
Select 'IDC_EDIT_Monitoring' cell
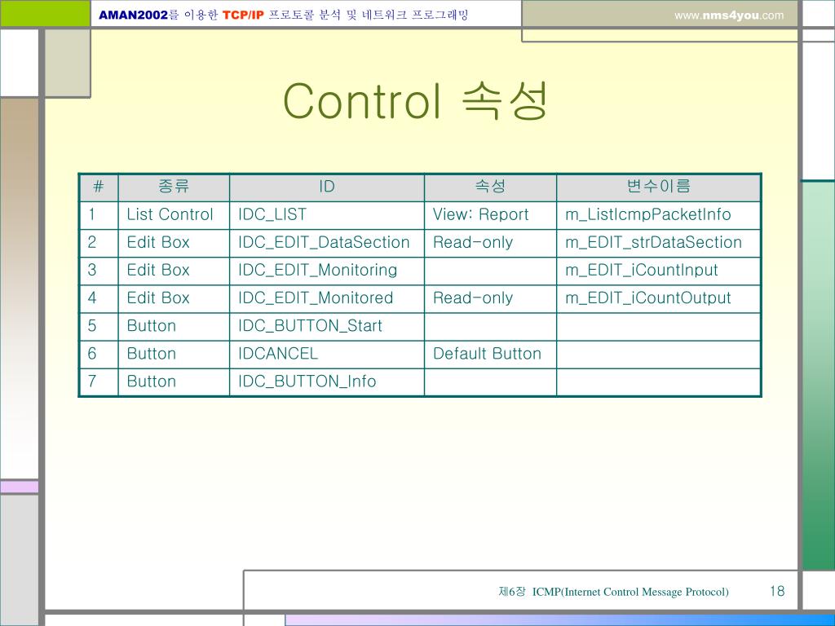(x=326, y=270)
